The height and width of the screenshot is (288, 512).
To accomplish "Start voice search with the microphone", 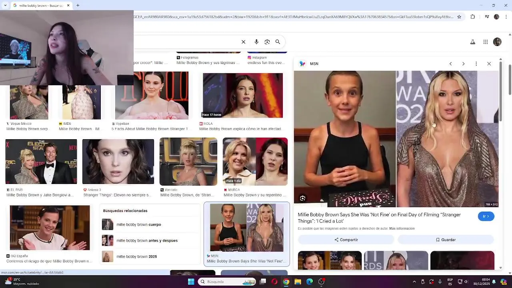I will pos(256,42).
